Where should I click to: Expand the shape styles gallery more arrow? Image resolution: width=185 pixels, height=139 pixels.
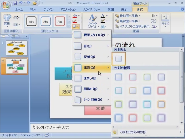click(x=69, y=26)
